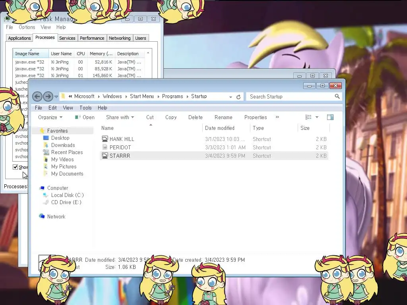Image resolution: width=407 pixels, height=305 pixels.
Task: Refresh the Startup folder view
Action: click(238, 97)
